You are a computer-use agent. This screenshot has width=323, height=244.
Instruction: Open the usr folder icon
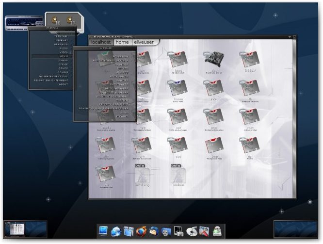tap(250, 146)
